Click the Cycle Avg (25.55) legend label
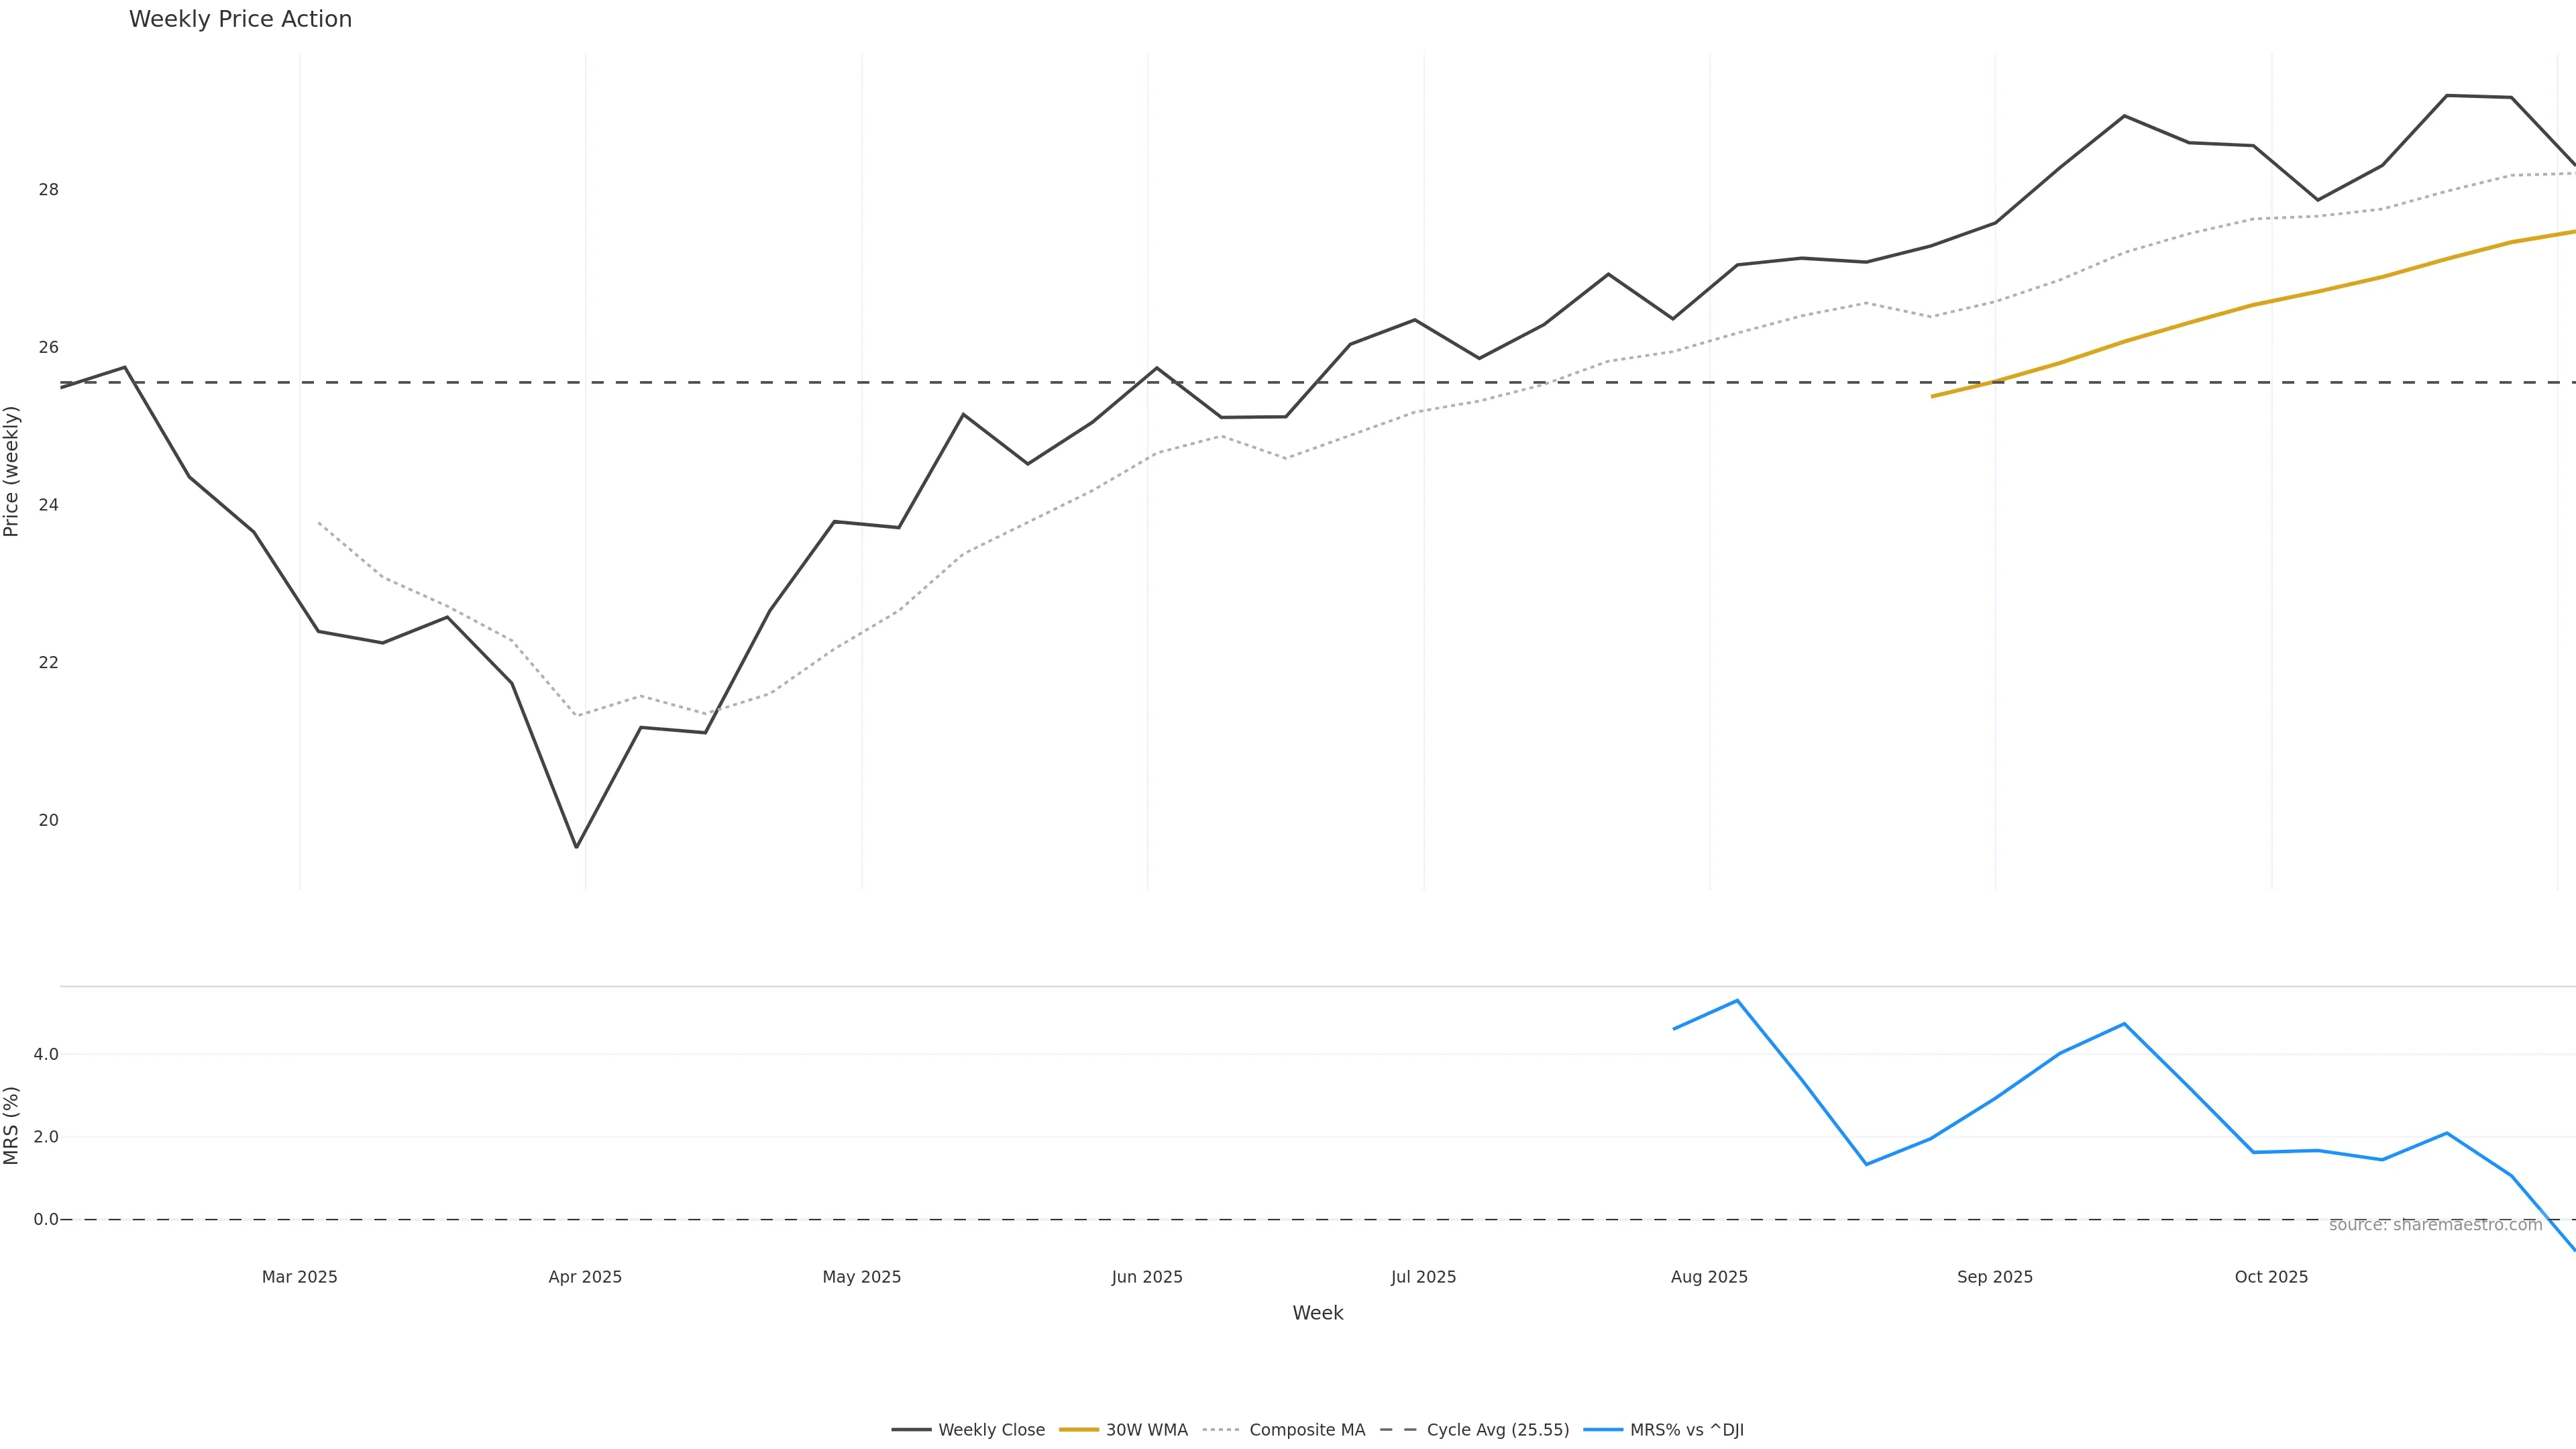Screen dimensions: 2576x1449 pos(1497,1430)
